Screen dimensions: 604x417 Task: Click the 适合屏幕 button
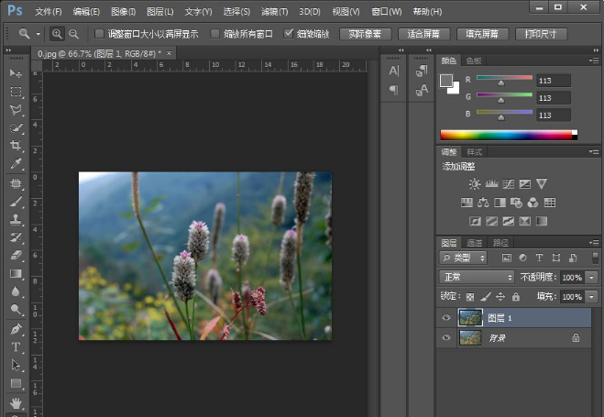click(423, 34)
